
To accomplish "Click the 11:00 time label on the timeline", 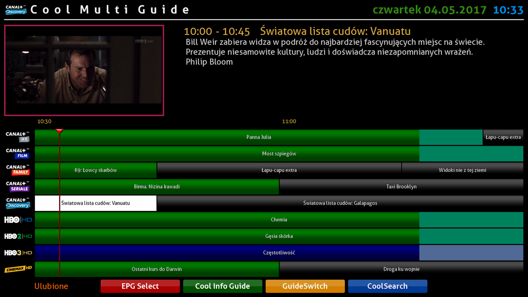I will coord(289,122).
